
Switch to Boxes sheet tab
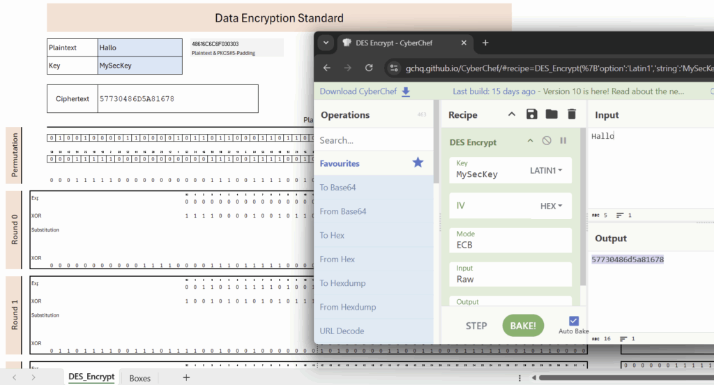click(x=139, y=378)
